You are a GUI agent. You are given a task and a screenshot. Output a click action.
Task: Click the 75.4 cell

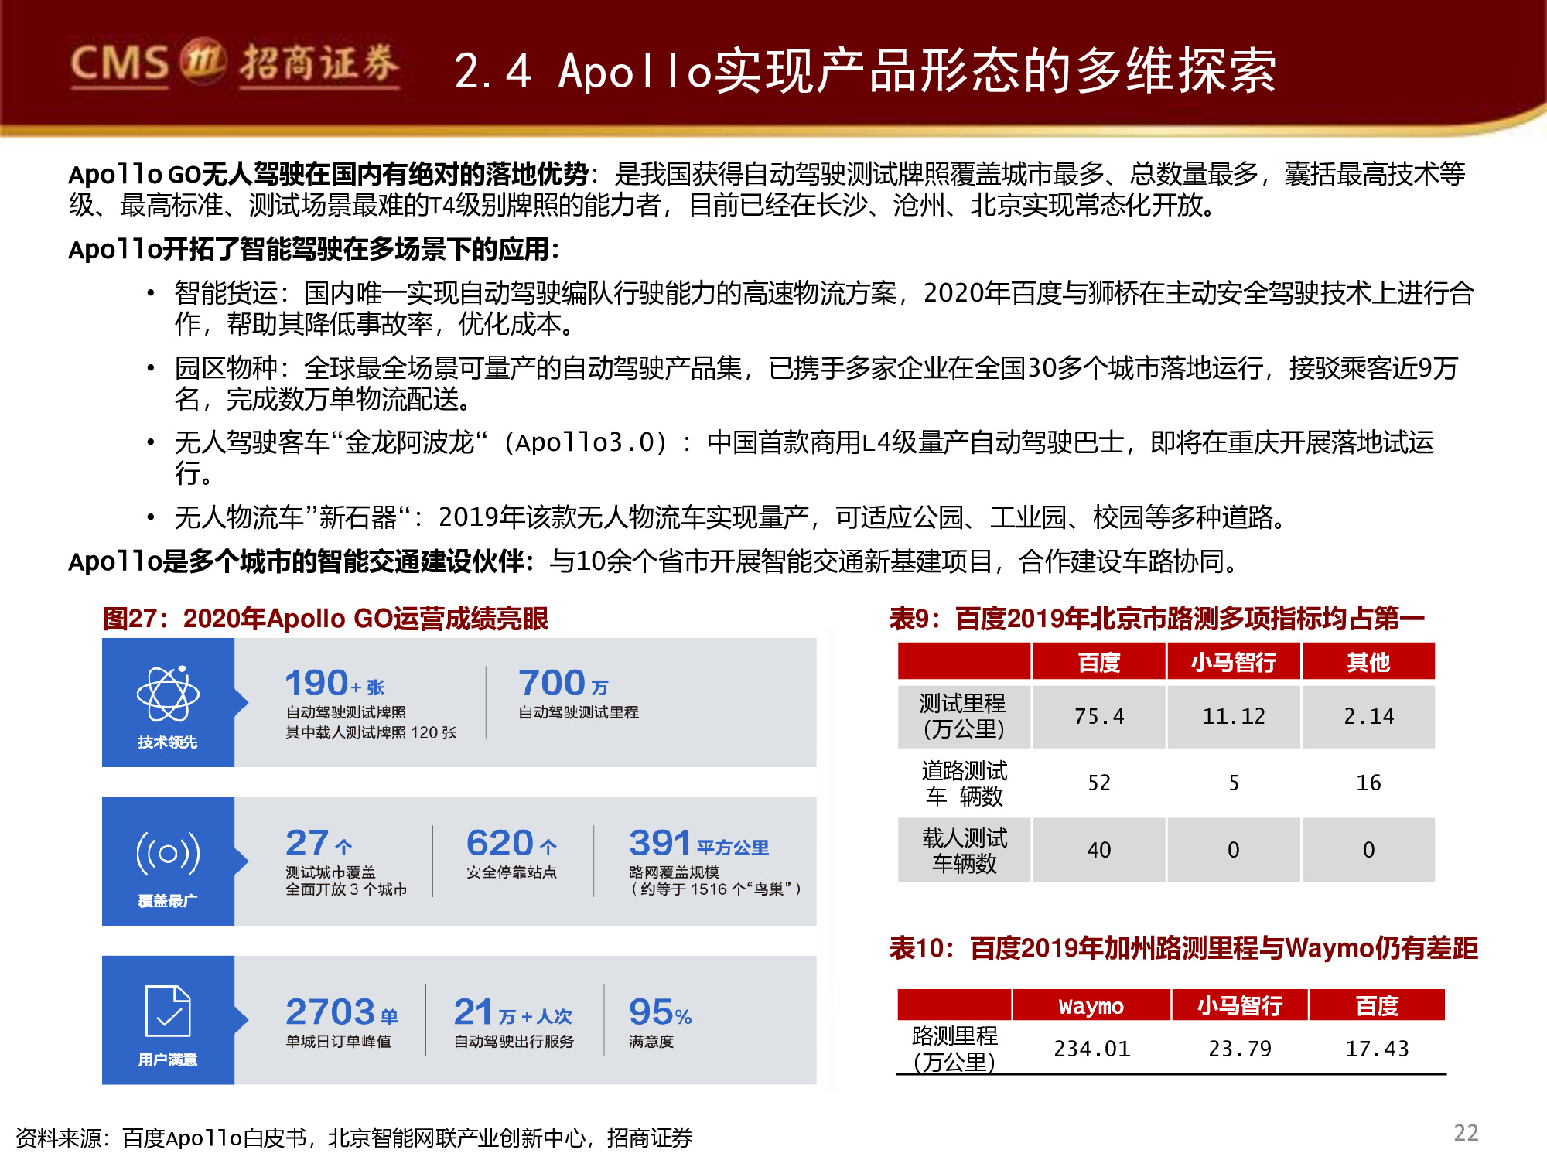tap(1098, 716)
